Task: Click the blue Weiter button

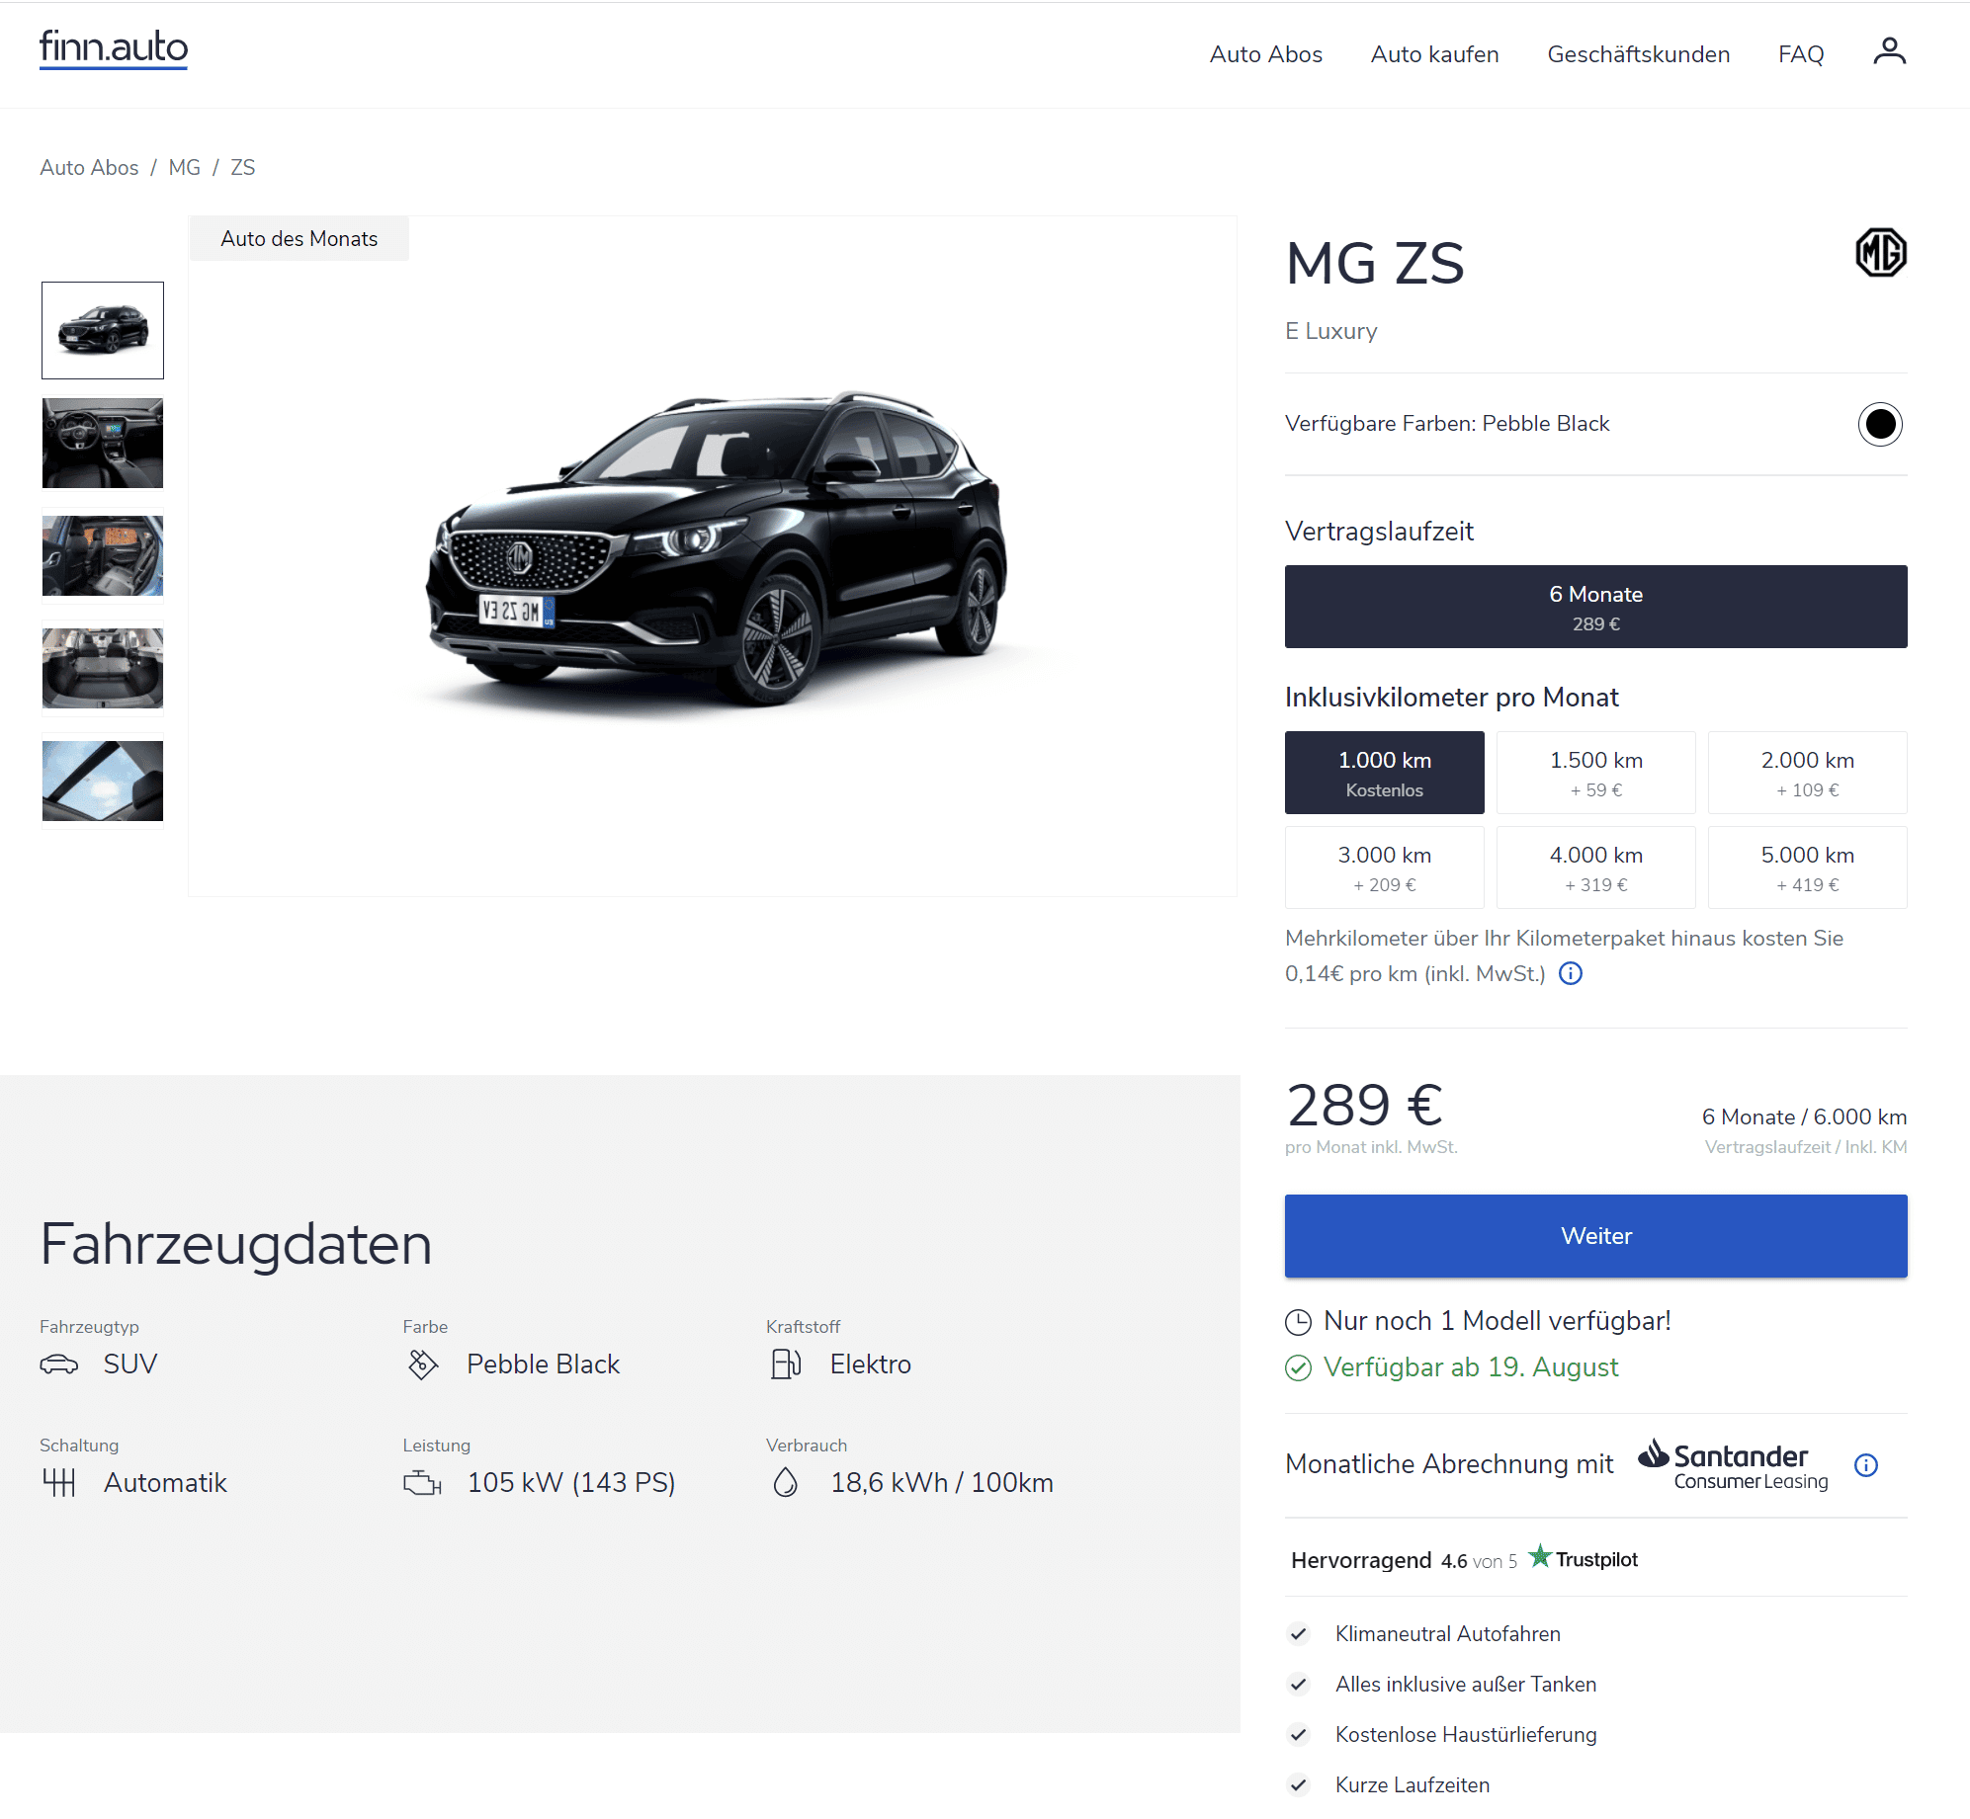Action: tap(1595, 1236)
